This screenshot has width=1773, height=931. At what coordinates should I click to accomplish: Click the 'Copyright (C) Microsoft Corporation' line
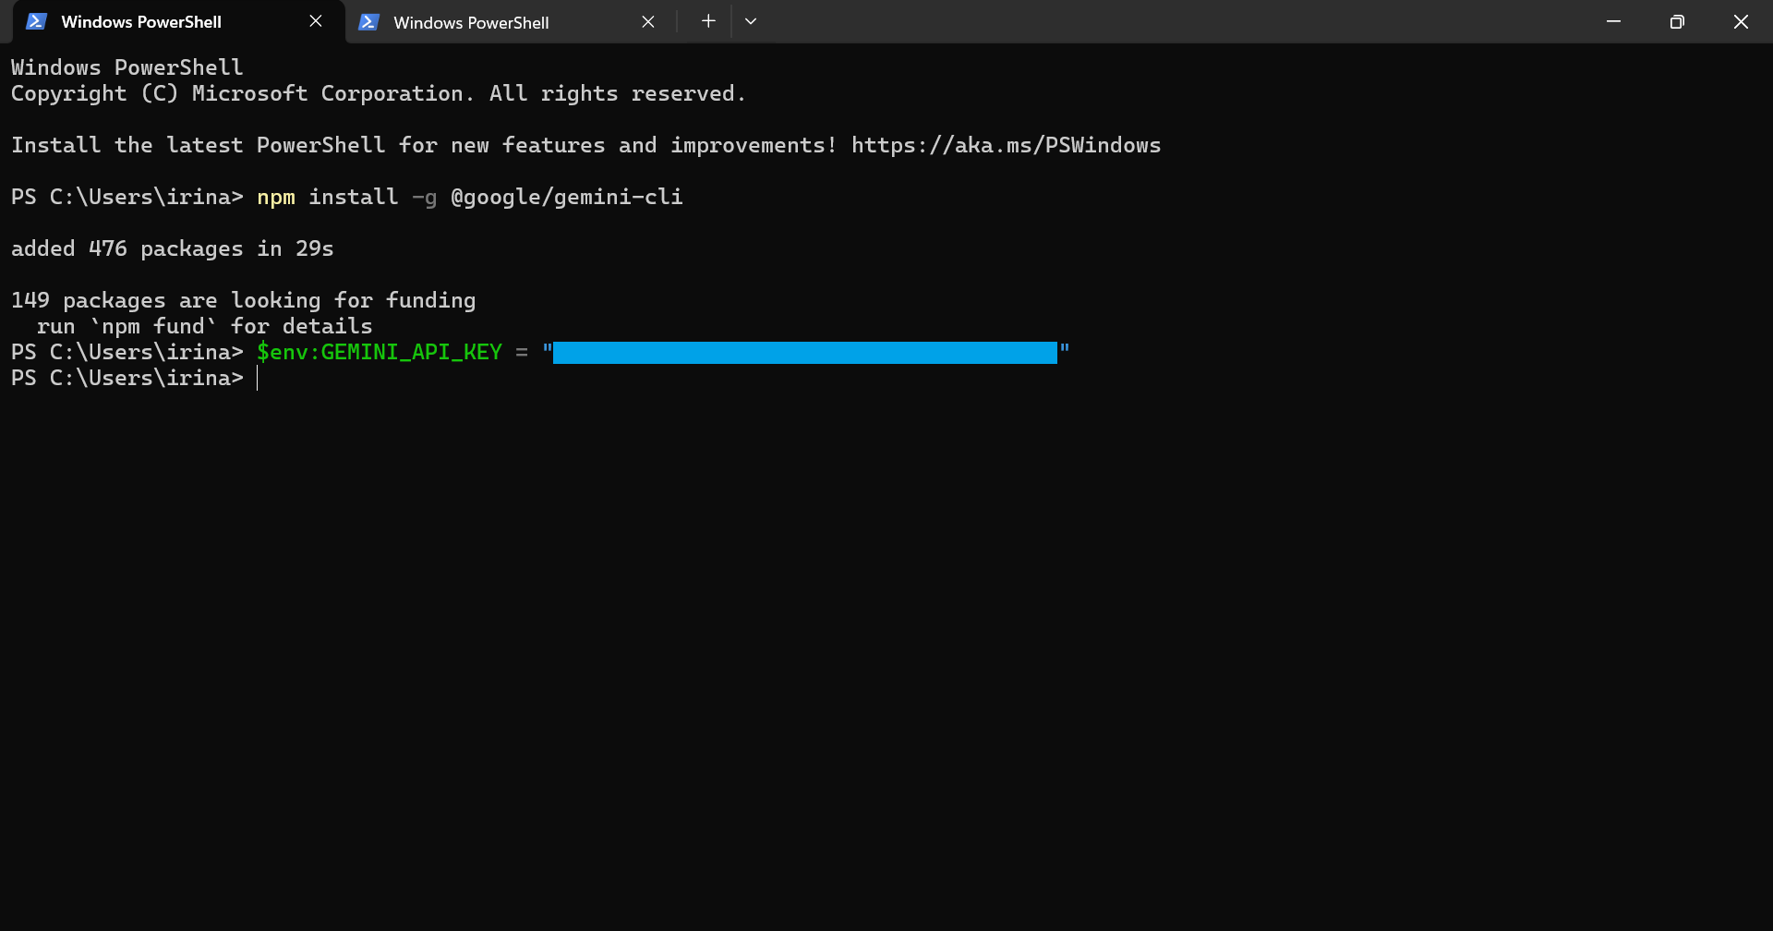379,93
